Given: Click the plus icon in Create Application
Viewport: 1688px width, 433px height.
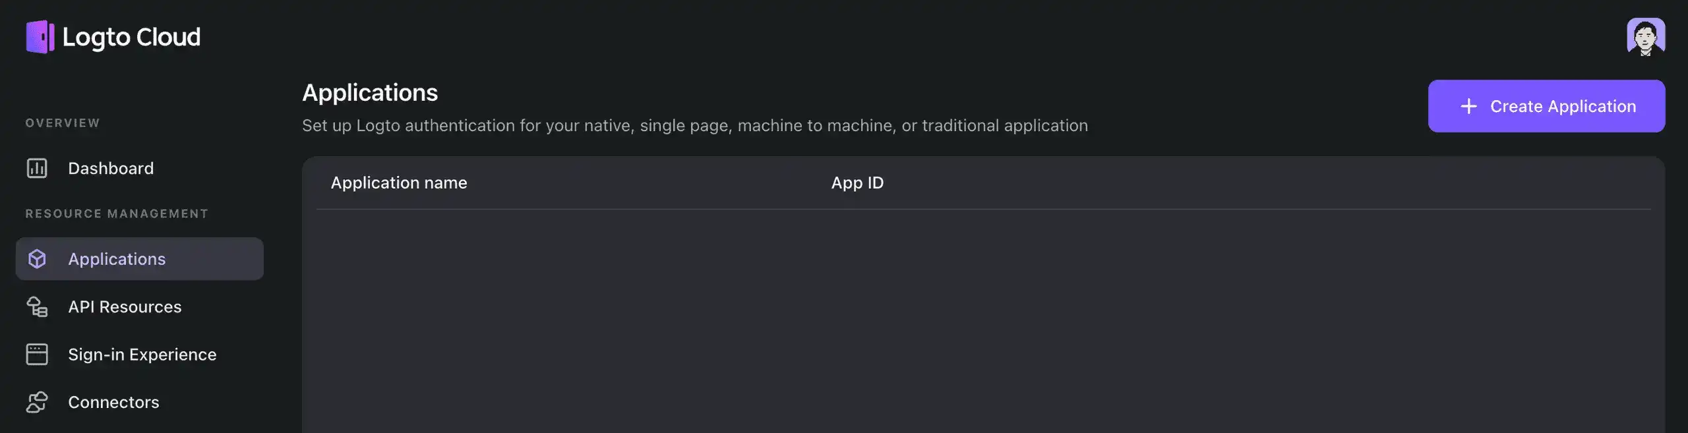Looking at the screenshot, I should click(1468, 106).
